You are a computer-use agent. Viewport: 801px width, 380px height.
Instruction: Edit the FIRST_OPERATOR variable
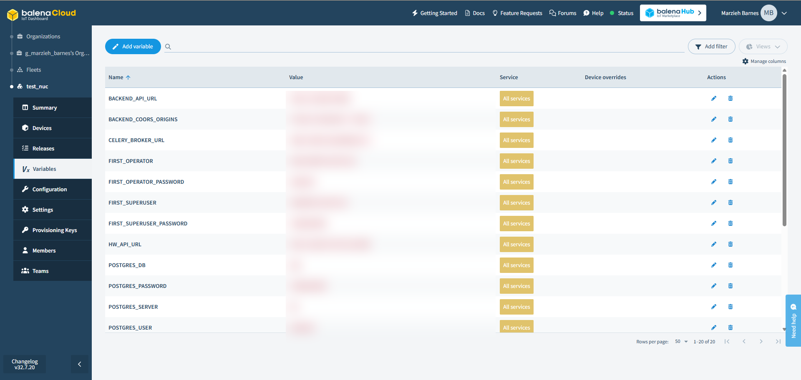tap(714, 161)
